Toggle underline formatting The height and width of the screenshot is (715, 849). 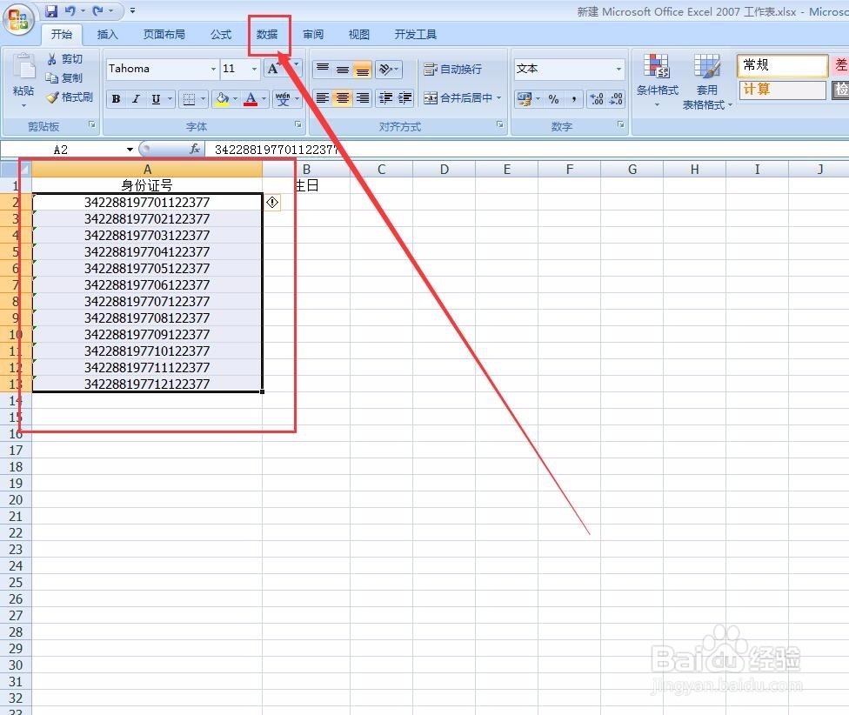pyautogui.click(x=156, y=99)
